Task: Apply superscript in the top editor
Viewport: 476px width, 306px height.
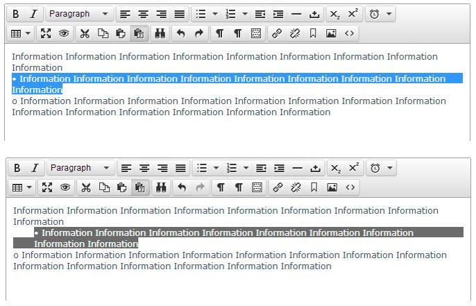Action: 353,14
